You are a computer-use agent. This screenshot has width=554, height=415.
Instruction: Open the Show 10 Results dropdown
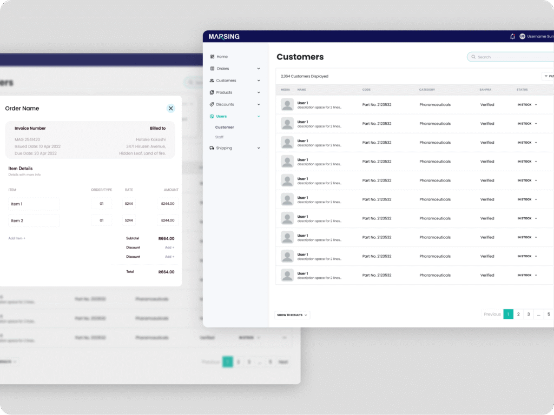(292, 315)
